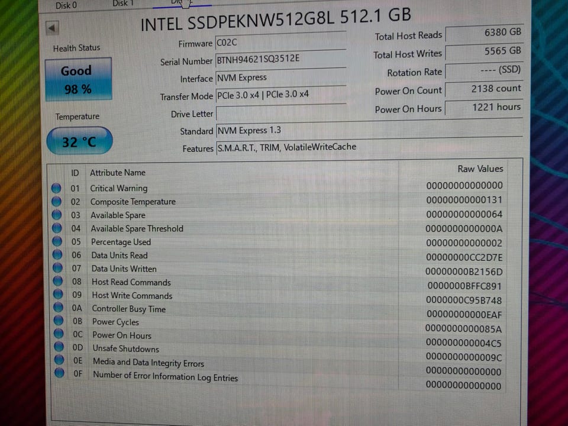
Task: Select the NVM Express interface field
Action: [x=280, y=77]
